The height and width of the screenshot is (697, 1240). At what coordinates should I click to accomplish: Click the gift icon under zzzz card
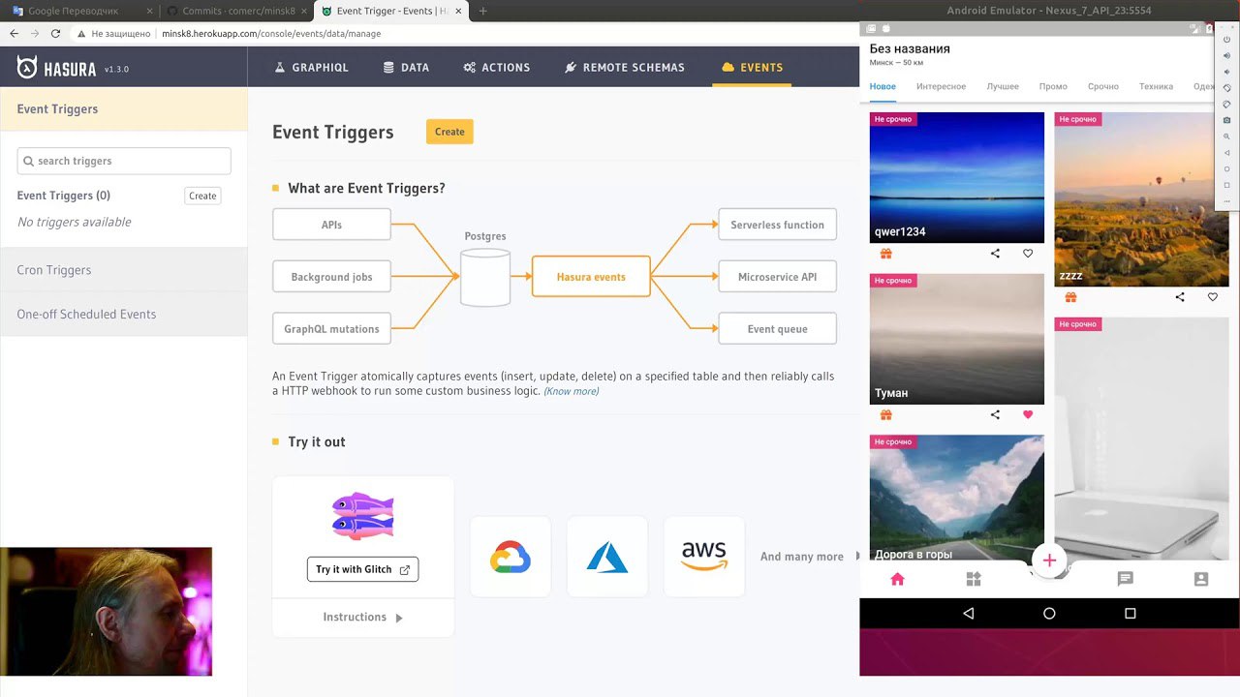point(1070,297)
